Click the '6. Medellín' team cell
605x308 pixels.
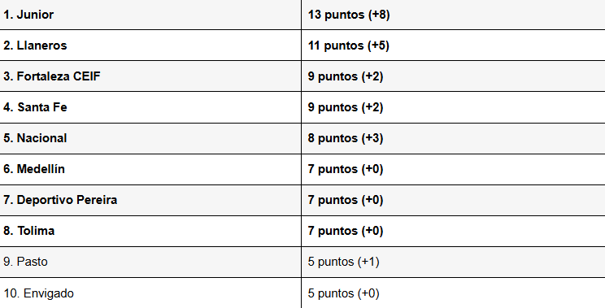pos(150,169)
